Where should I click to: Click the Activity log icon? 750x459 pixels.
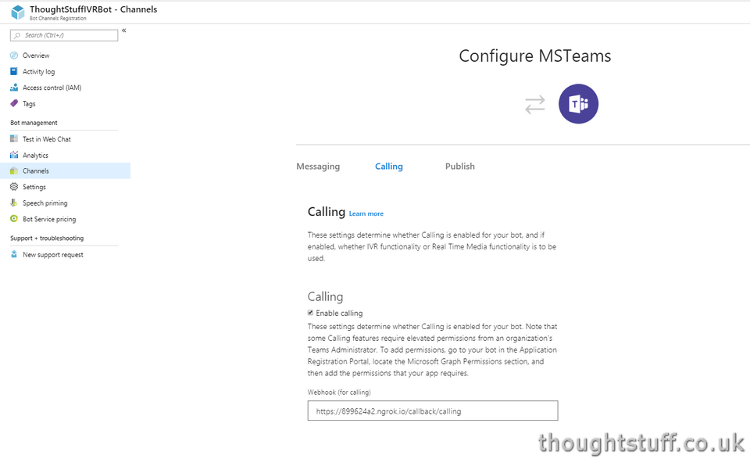[14, 72]
